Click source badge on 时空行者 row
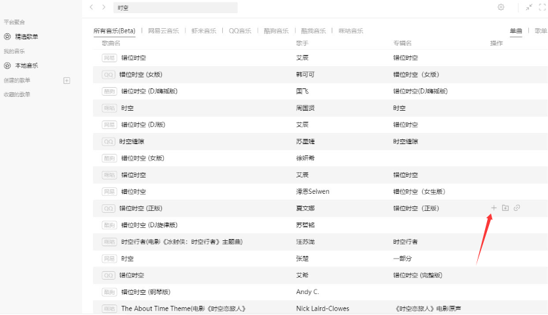 (x=109, y=242)
